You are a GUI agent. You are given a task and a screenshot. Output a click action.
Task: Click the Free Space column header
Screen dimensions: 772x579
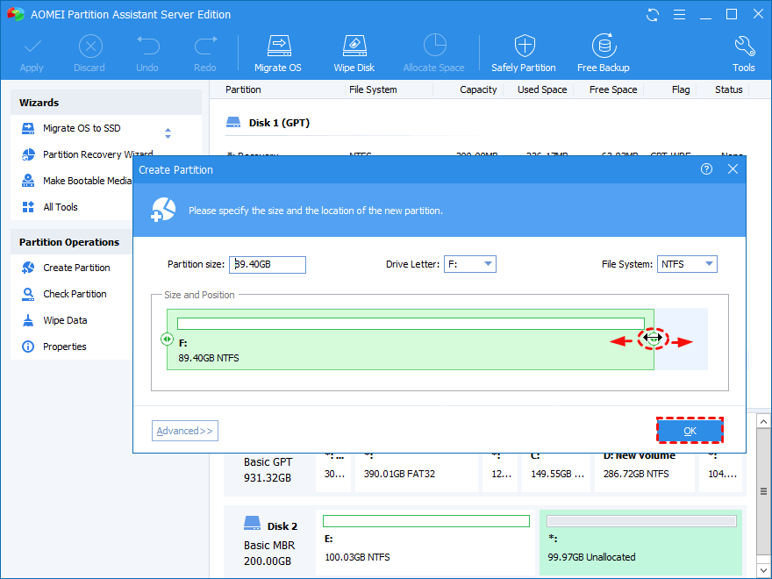613,89
